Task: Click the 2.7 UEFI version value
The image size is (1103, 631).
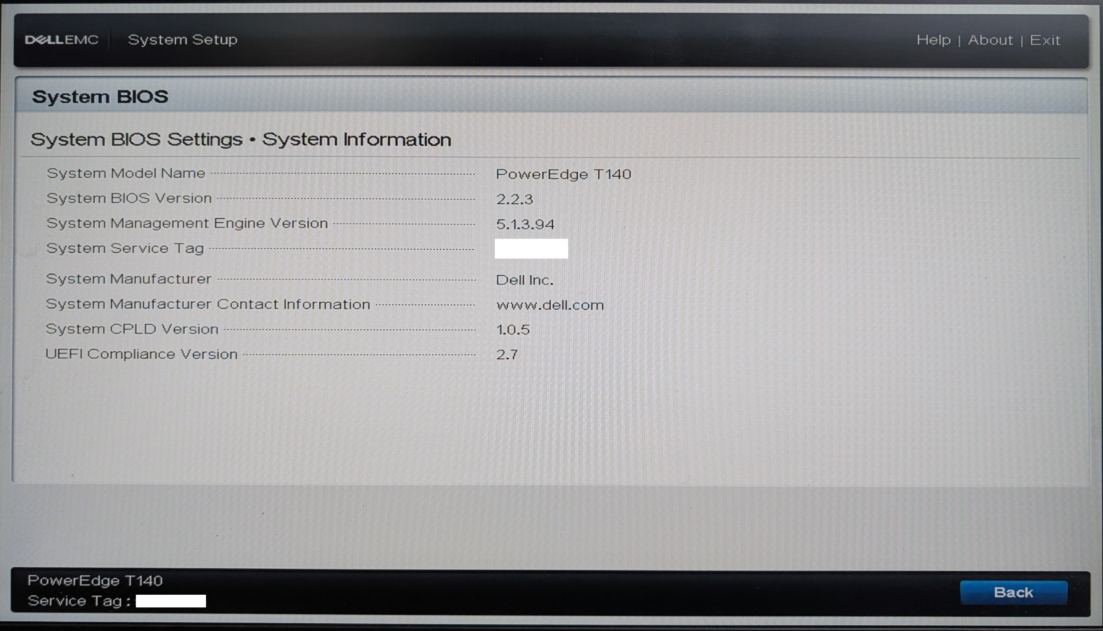Action: click(x=506, y=355)
